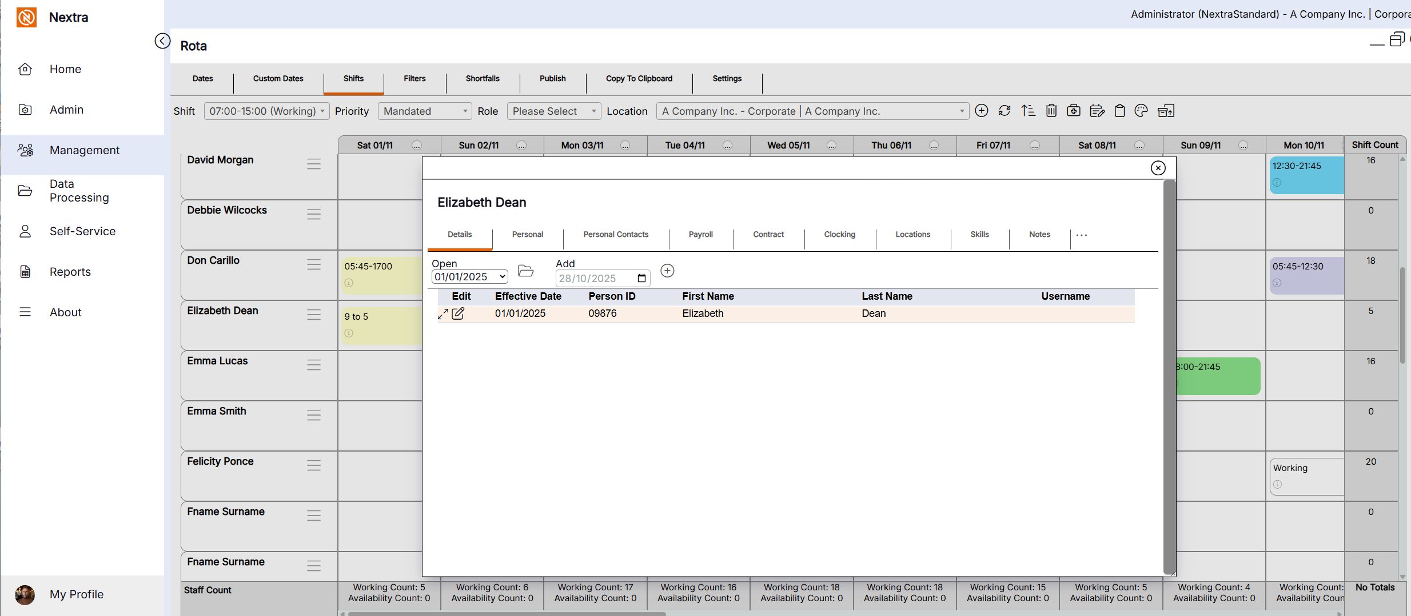The image size is (1411, 616).
Task: Open the Notes tab in dialog
Action: tap(1040, 235)
